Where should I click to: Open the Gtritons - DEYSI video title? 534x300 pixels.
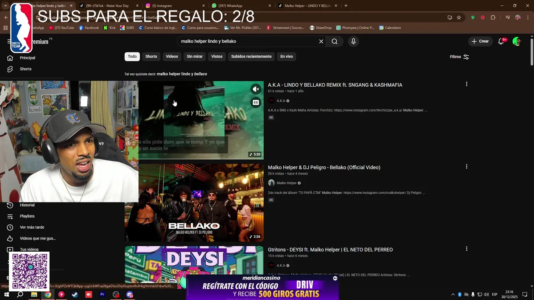click(330, 250)
